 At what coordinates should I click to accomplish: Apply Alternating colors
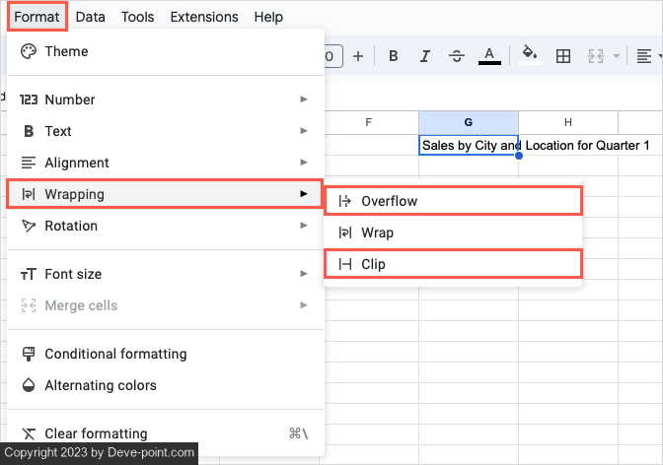pos(100,385)
